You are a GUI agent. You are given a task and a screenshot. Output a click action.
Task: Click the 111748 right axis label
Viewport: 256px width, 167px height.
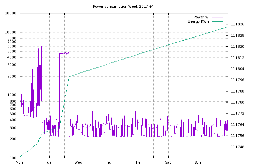point(238,147)
